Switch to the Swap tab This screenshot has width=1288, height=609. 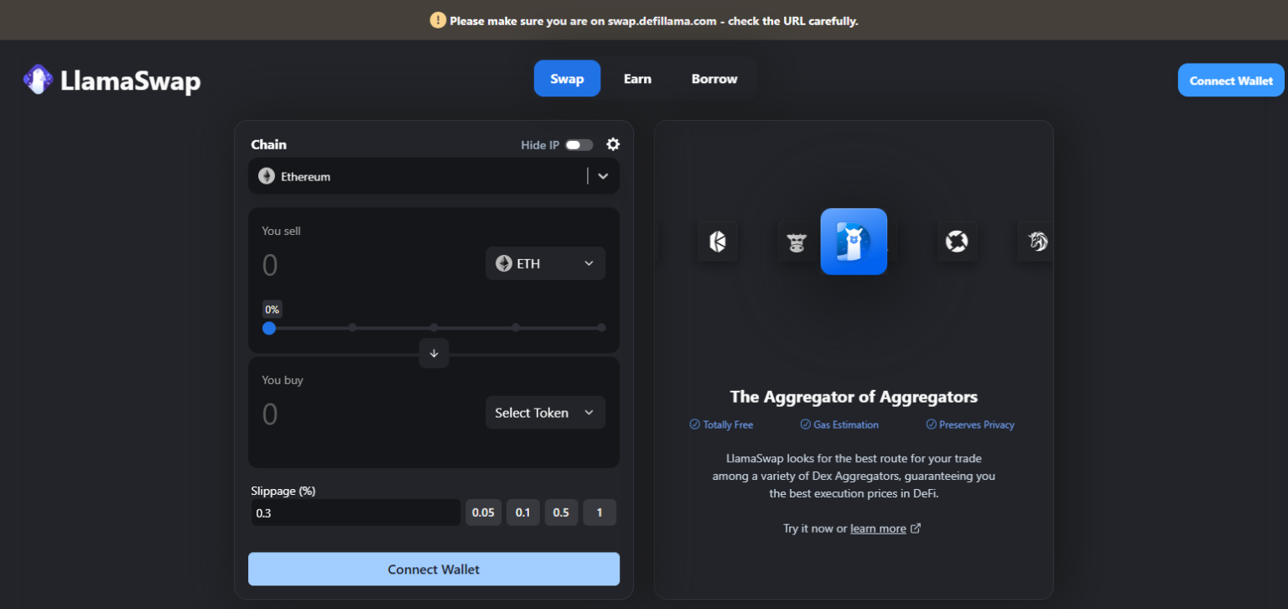coord(567,79)
